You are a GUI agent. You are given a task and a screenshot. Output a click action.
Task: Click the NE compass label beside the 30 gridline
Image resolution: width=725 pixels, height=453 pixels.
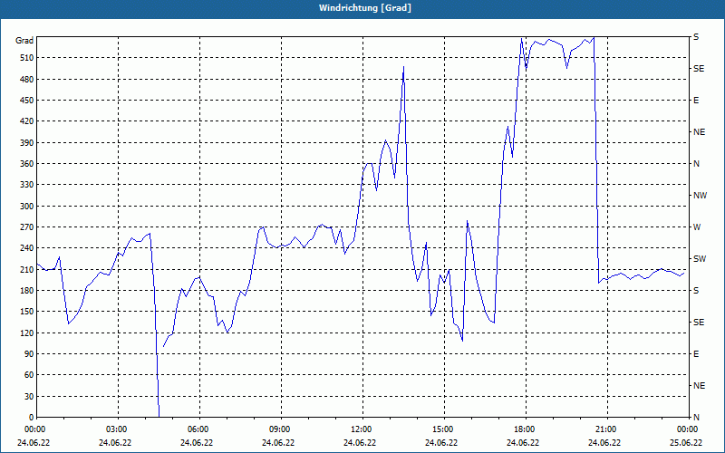(x=699, y=386)
